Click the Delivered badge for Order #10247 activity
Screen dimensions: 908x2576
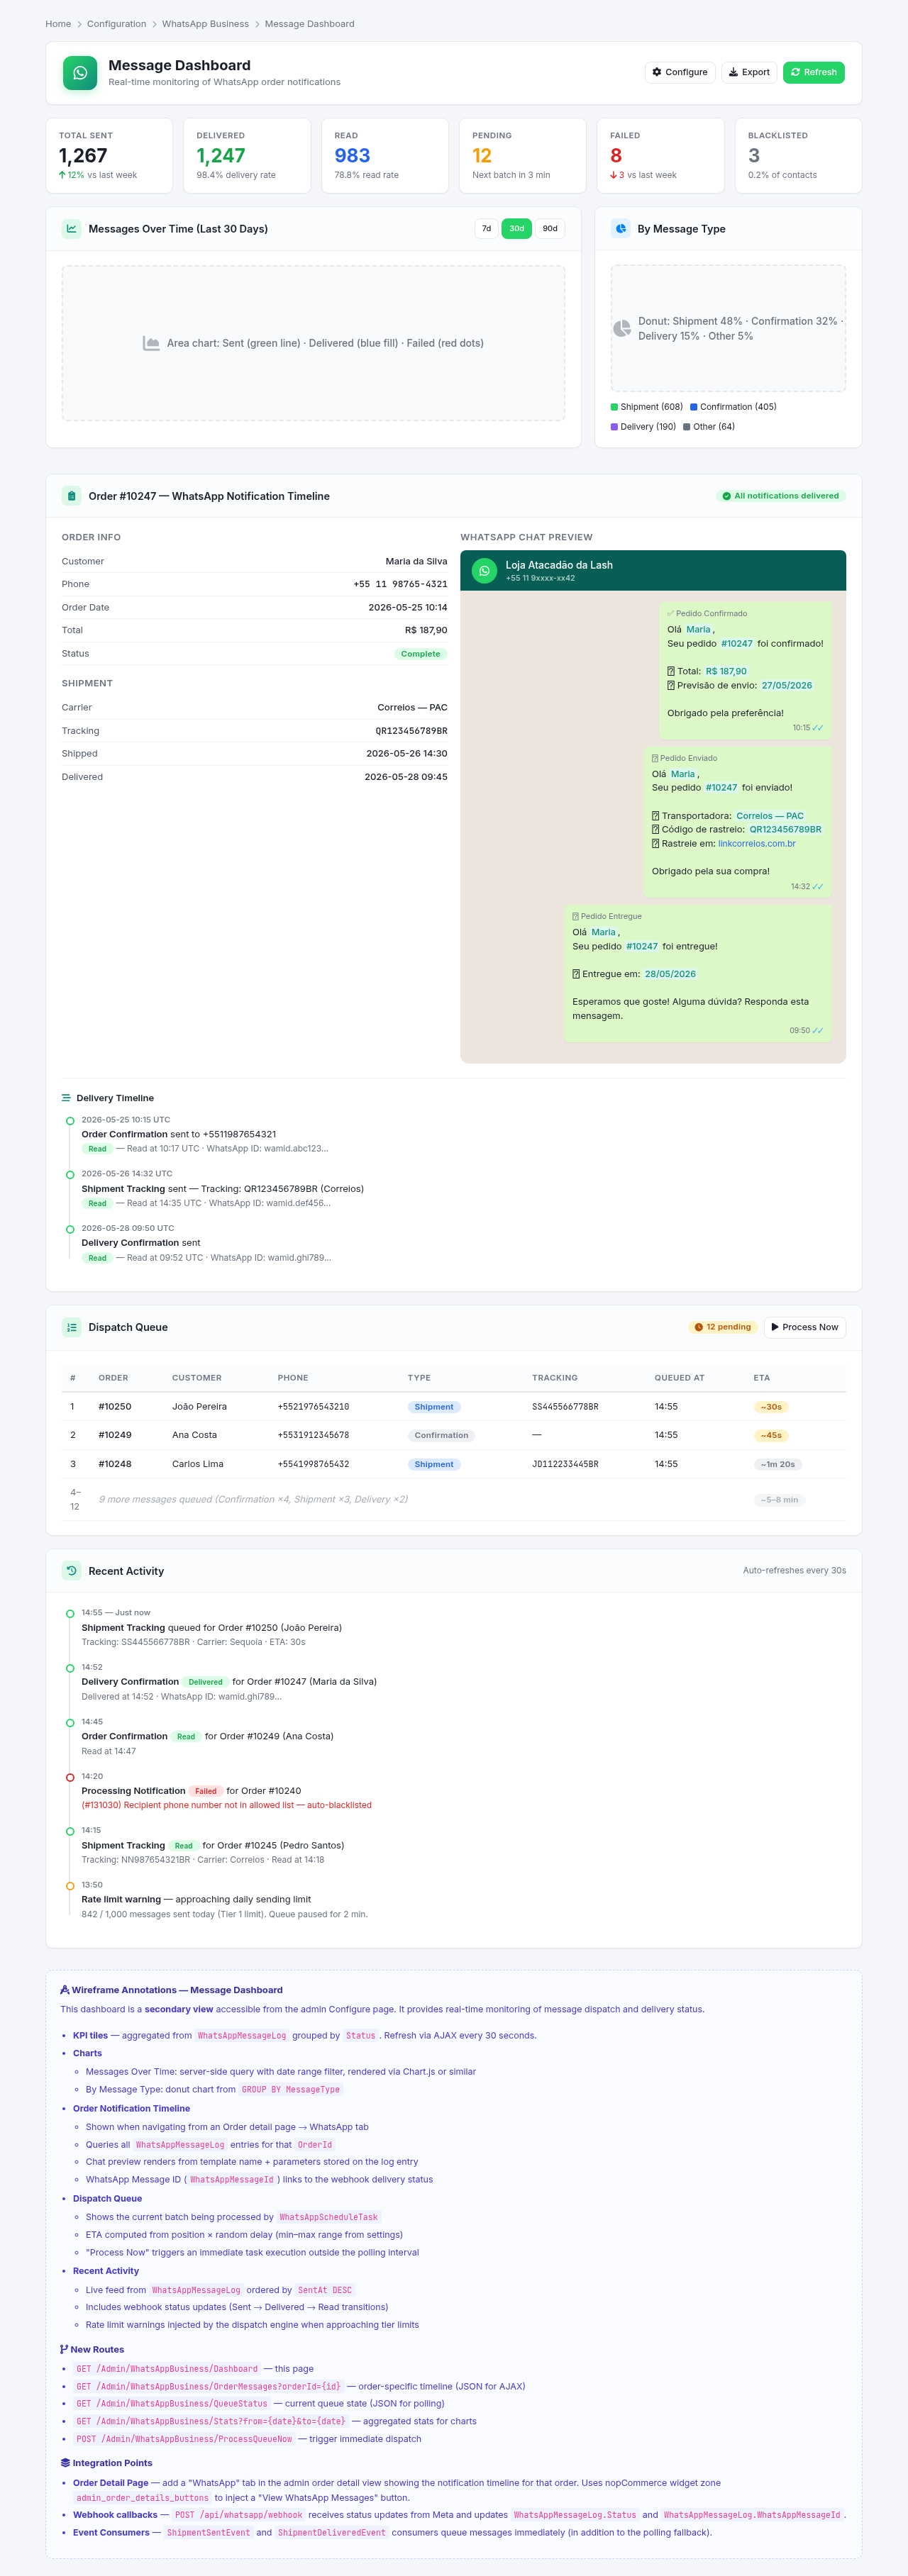(x=206, y=1683)
